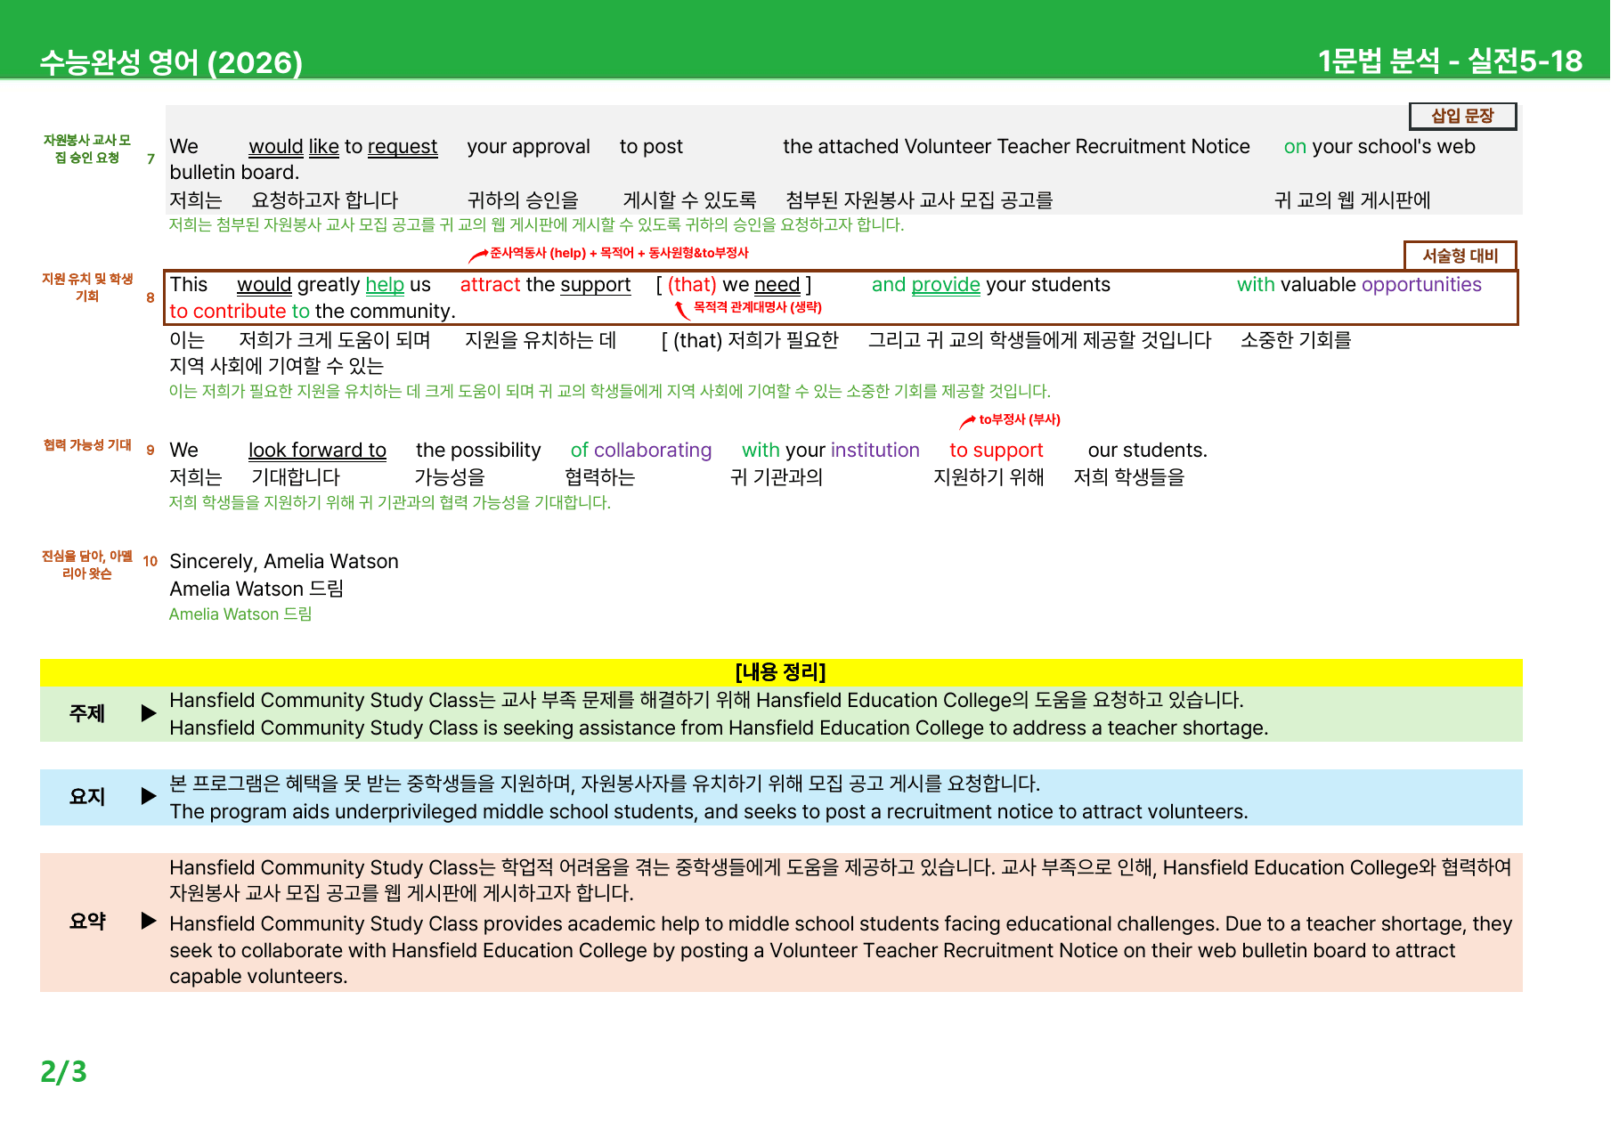Click the green word 'provide' in sentence 8
The width and height of the screenshot is (1611, 1138).
point(946,285)
